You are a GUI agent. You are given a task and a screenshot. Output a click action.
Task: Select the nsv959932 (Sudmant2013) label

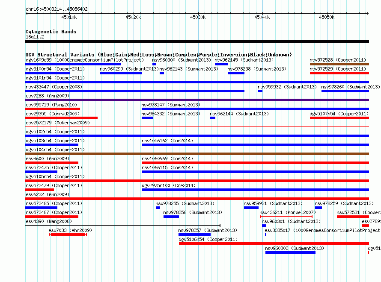tap(287, 87)
